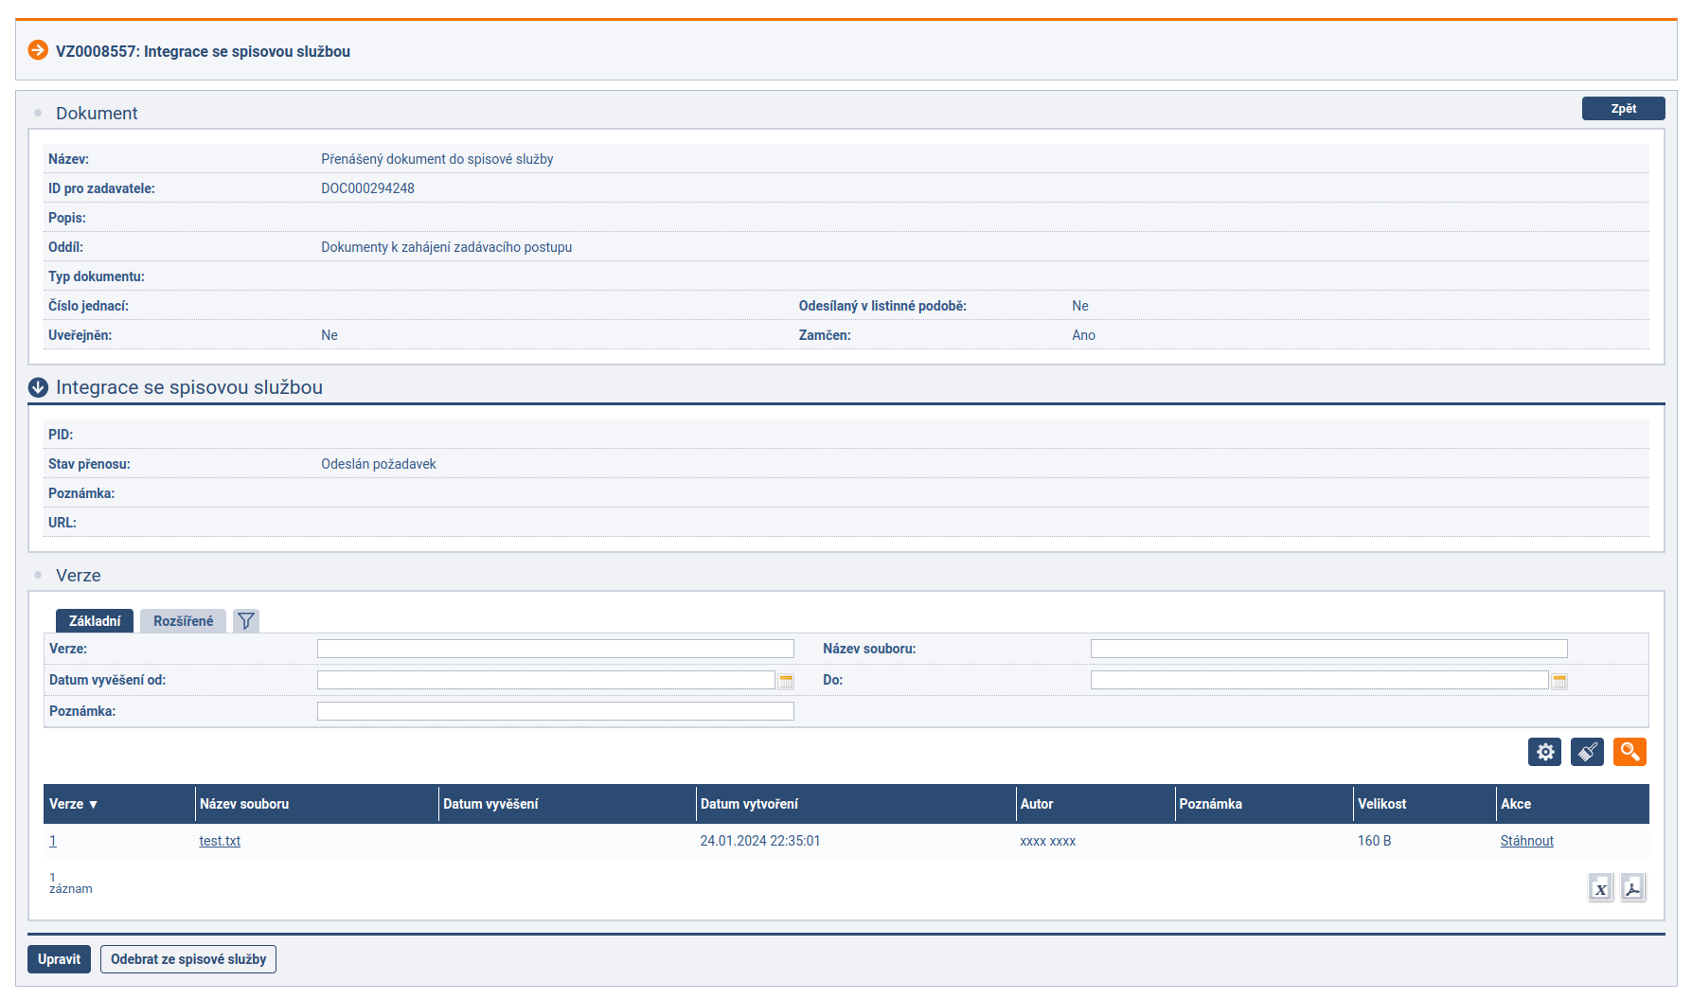Switch to the Základní filter tab
Viewport: 1692px width, 999px height.
coord(95,621)
